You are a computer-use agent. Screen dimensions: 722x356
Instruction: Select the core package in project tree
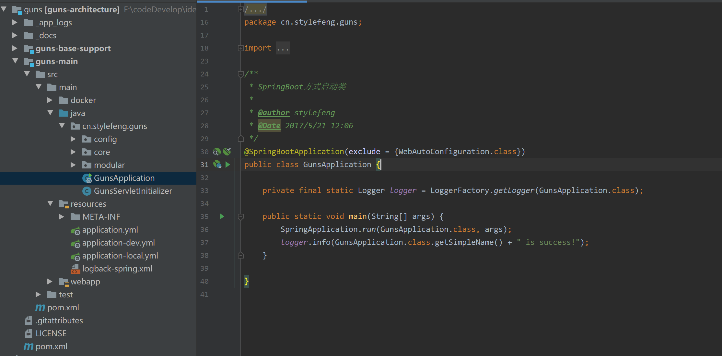[x=102, y=152]
